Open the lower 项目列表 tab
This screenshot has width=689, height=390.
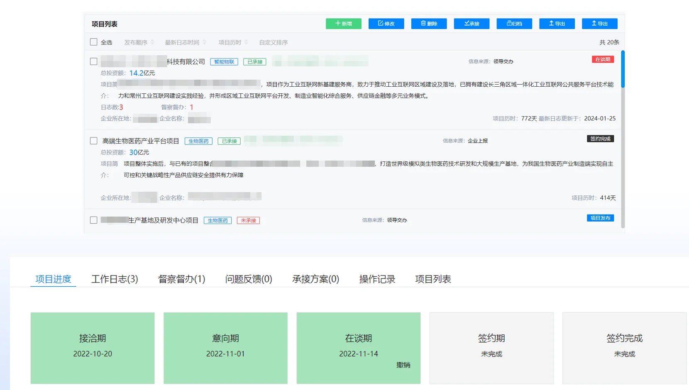(x=433, y=279)
